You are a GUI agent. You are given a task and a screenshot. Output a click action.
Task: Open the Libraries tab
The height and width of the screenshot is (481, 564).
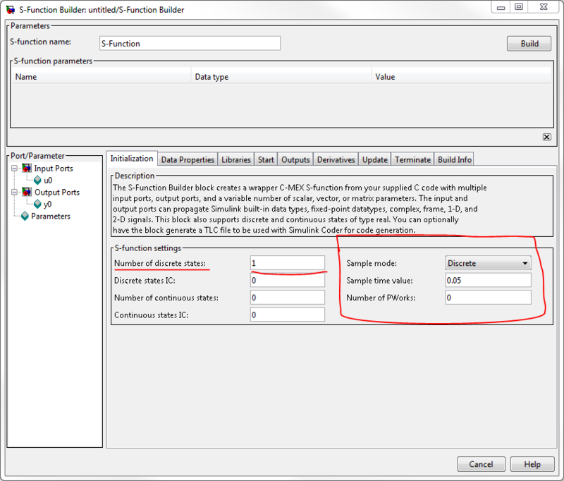(235, 160)
